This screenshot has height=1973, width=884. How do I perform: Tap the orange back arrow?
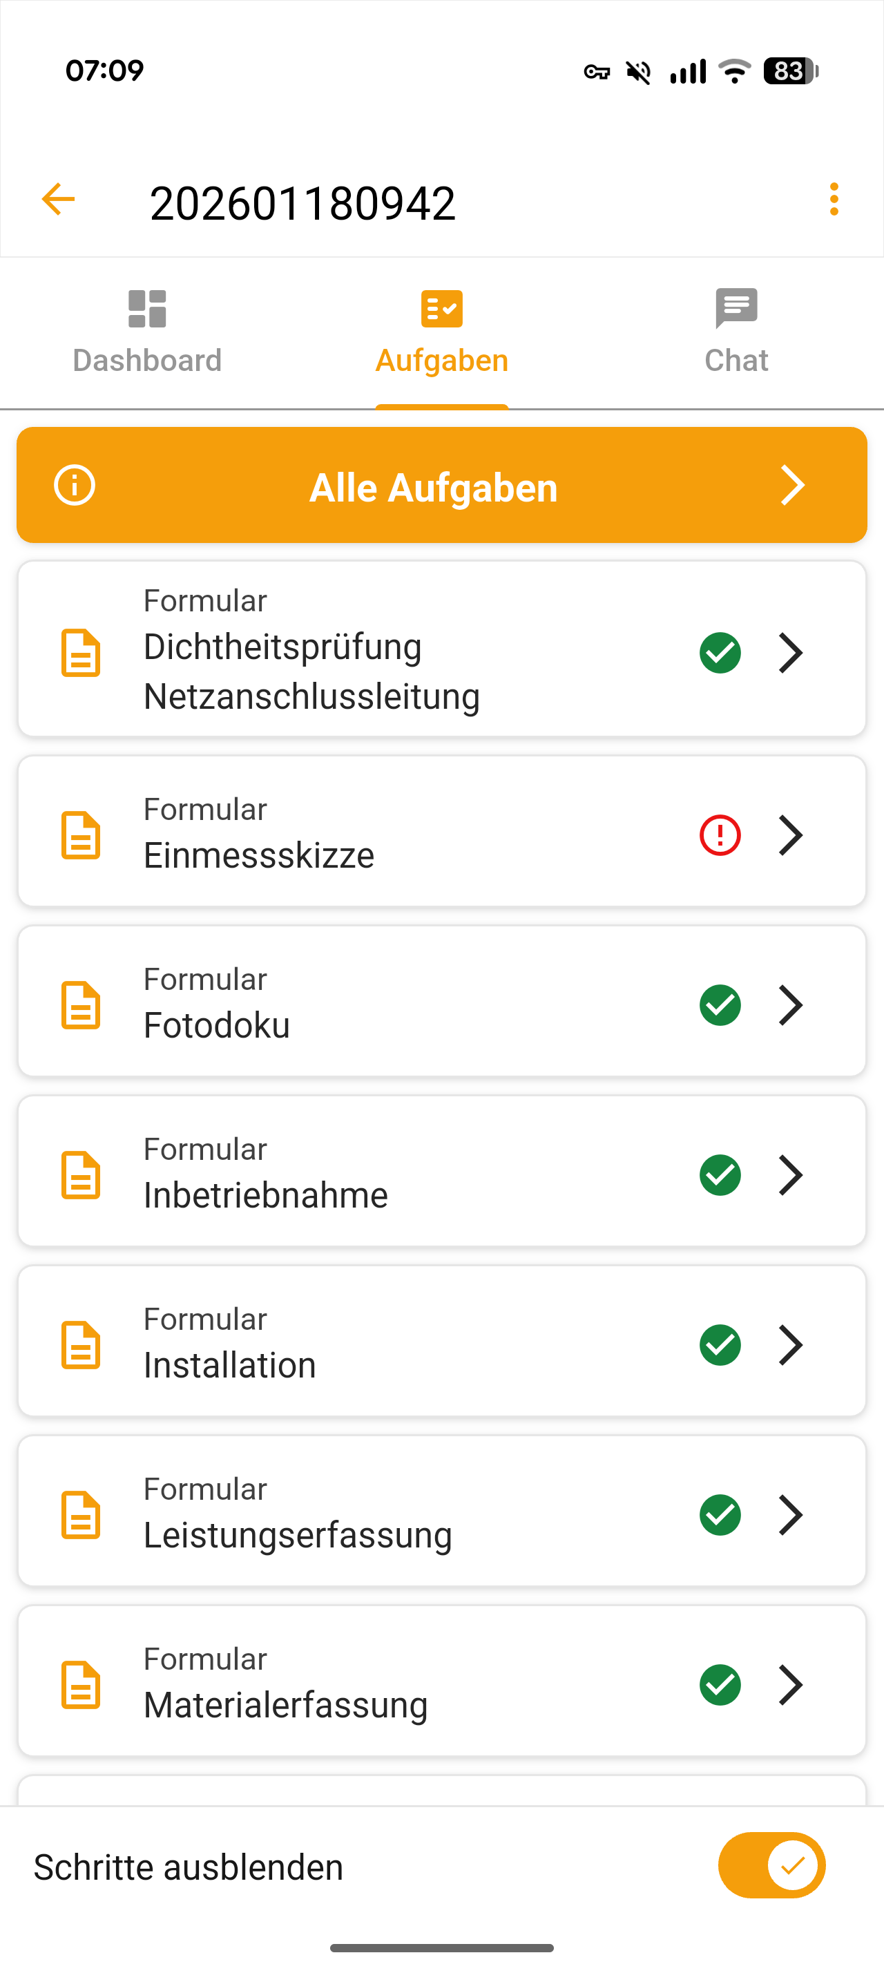coord(58,200)
